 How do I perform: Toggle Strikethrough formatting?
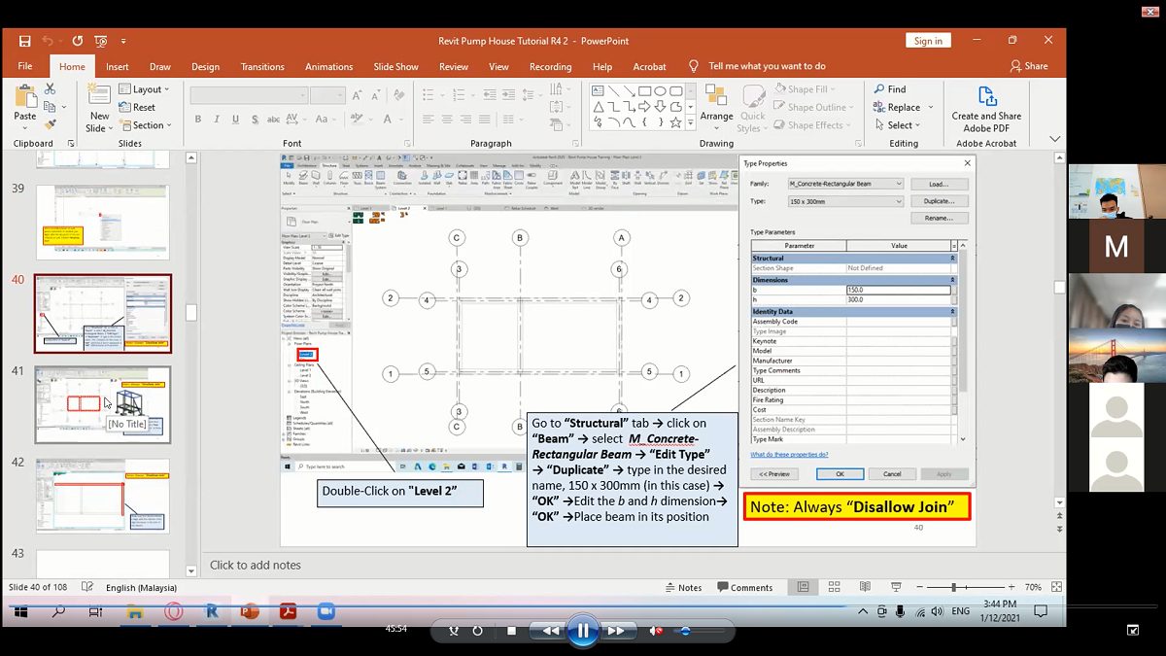tap(273, 120)
